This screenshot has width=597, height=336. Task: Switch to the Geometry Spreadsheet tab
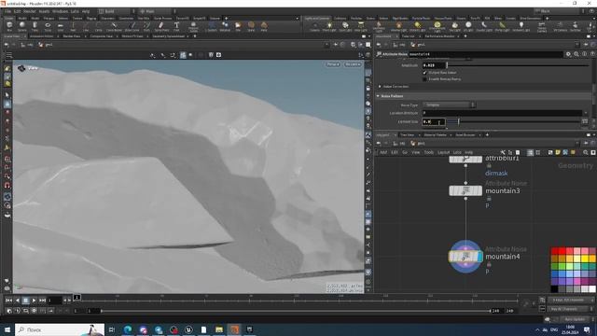pyautogui.click(x=168, y=36)
